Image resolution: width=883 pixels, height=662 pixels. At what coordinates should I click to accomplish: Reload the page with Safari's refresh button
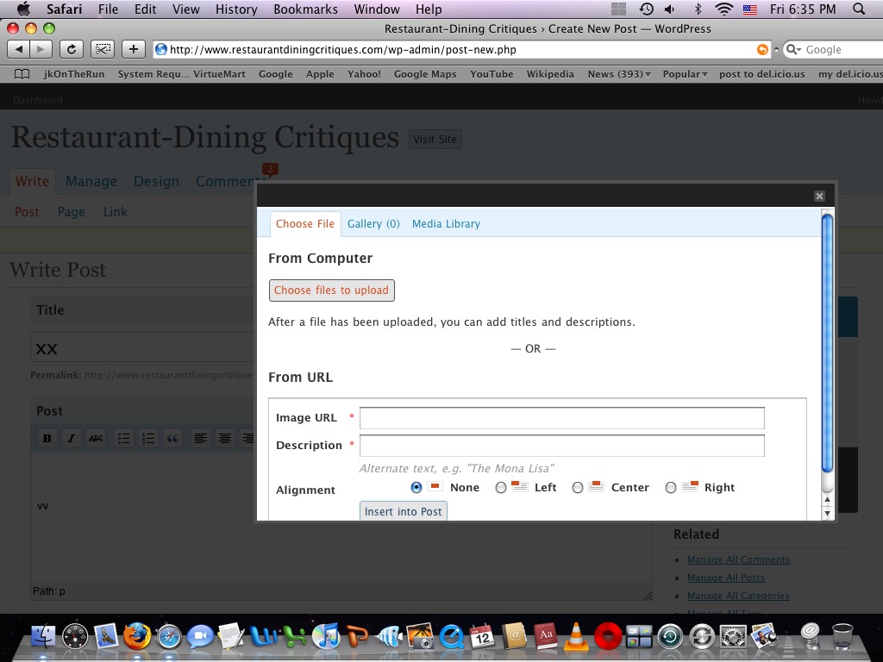(72, 49)
